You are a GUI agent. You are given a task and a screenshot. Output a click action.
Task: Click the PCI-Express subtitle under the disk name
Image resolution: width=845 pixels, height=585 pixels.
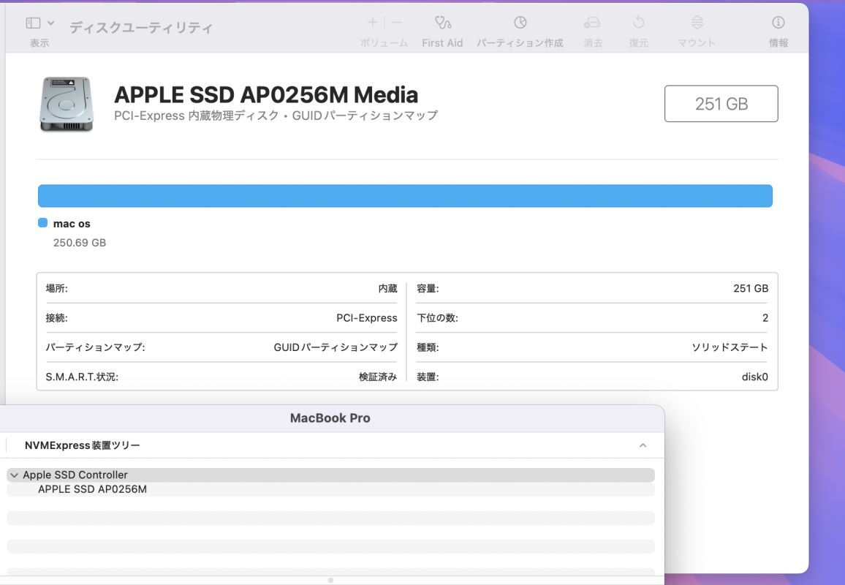pos(276,116)
